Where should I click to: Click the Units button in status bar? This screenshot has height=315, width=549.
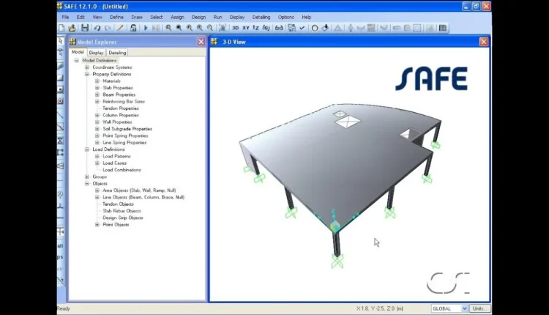pyautogui.click(x=479, y=309)
